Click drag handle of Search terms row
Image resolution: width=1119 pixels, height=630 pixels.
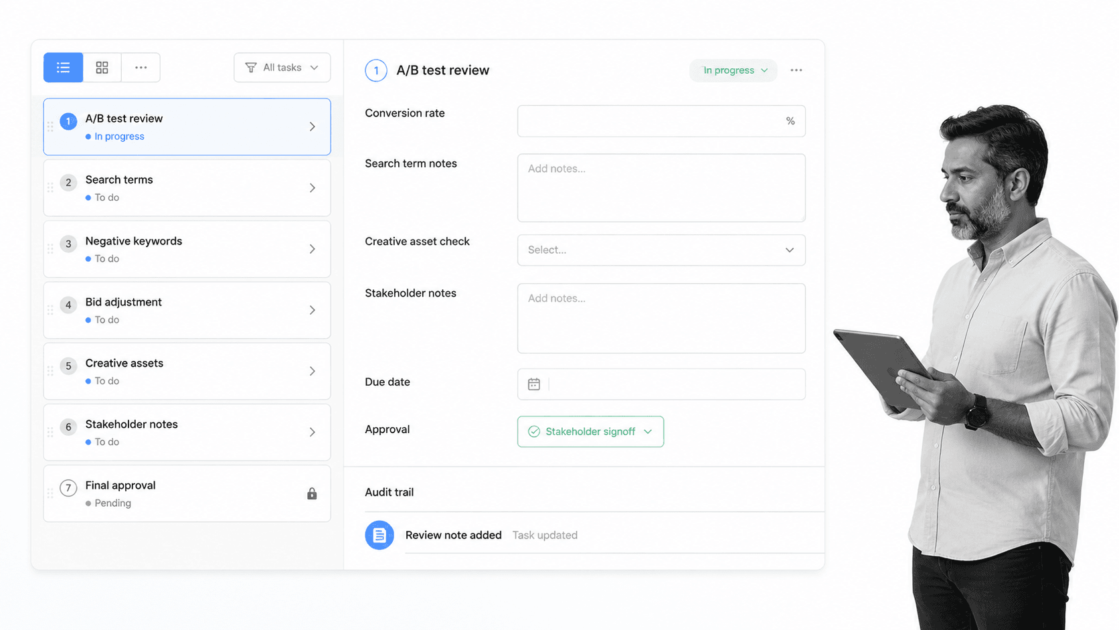(x=50, y=187)
